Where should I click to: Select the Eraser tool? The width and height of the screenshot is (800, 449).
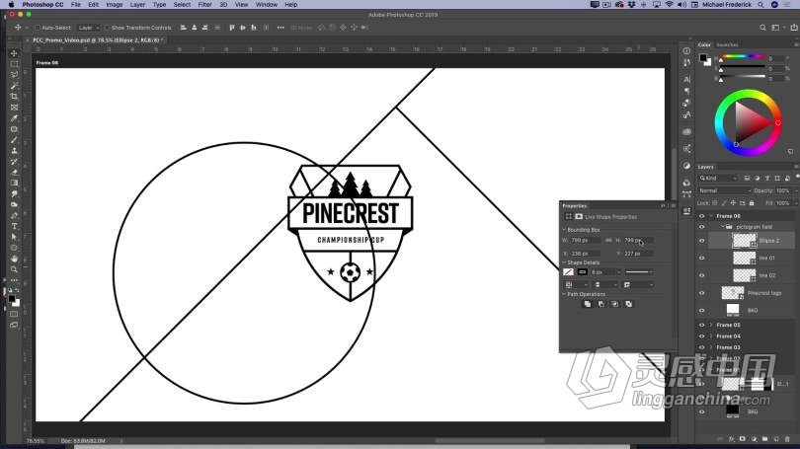pyautogui.click(x=14, y=172)
